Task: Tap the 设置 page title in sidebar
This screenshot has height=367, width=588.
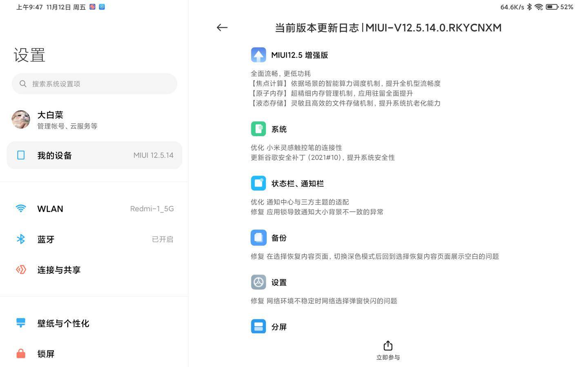Action: click(29, 55)
